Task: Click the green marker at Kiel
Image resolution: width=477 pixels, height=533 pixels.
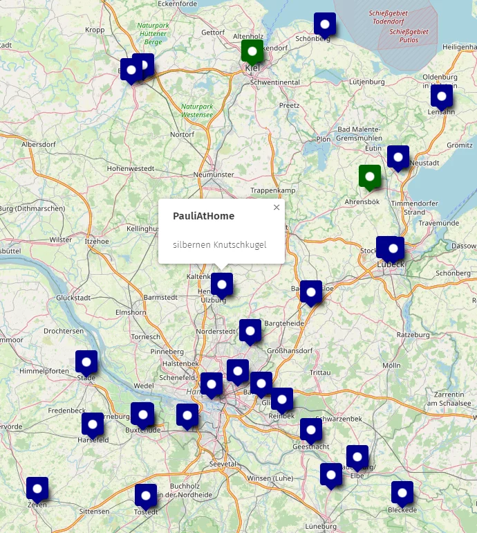Action: pos(252,52)
